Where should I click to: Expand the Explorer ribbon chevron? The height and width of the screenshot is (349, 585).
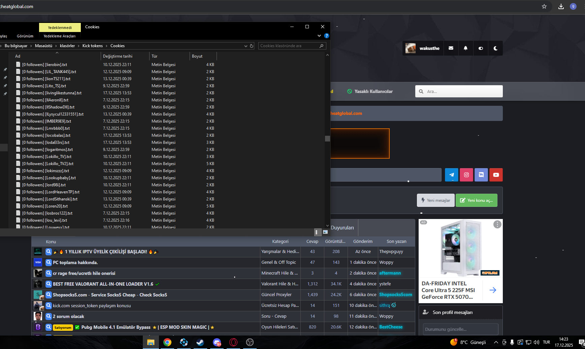tap(319, 36)
